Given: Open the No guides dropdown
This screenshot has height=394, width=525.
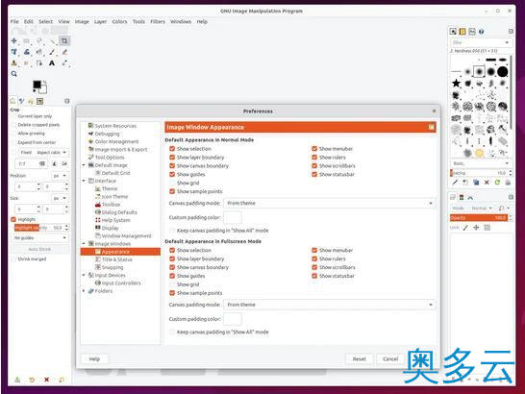Looking at the screenshot, I should pos(40,238).
